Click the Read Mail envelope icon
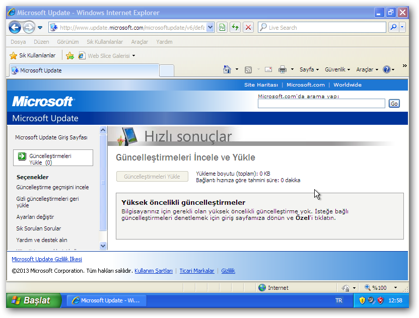 [x=268, y=69]
